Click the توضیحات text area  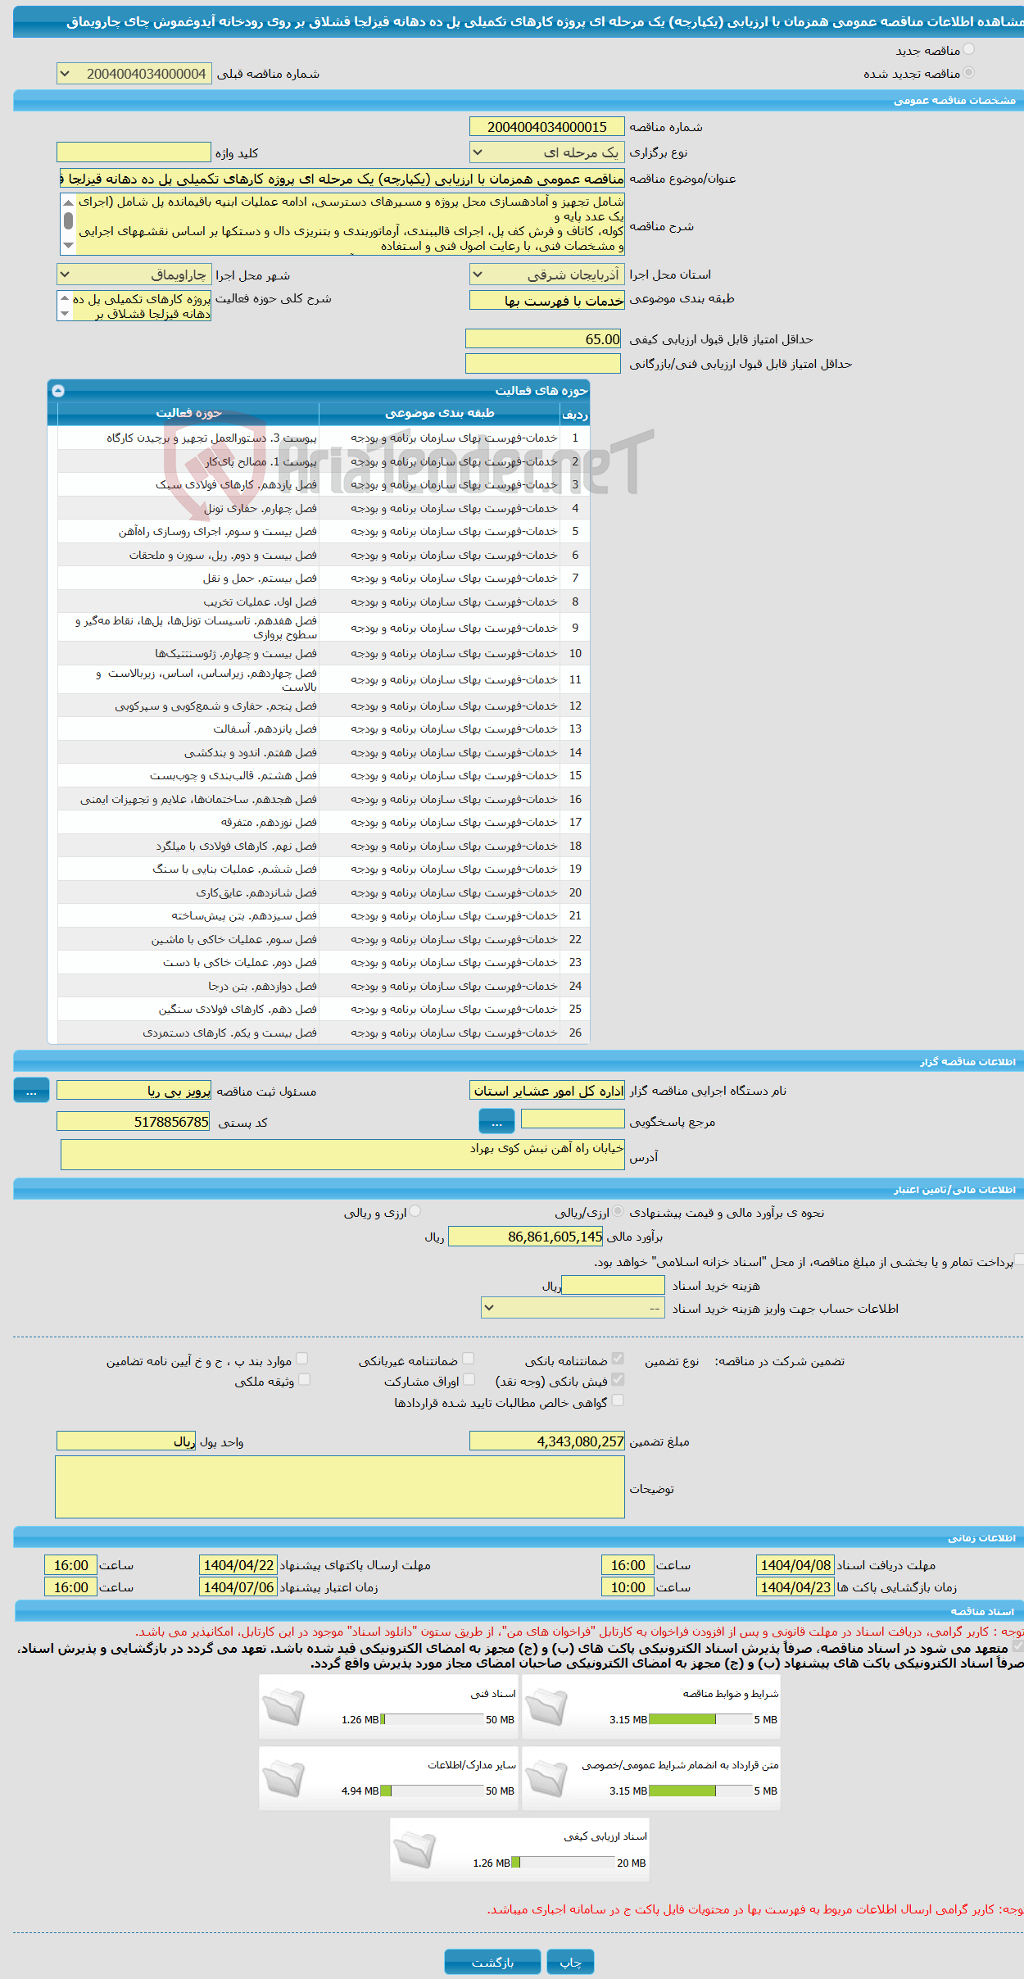(340, 1487)
